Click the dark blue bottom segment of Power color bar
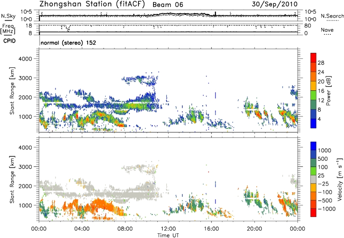Screen dimensions: 344x238 click(x=313, y=123)
